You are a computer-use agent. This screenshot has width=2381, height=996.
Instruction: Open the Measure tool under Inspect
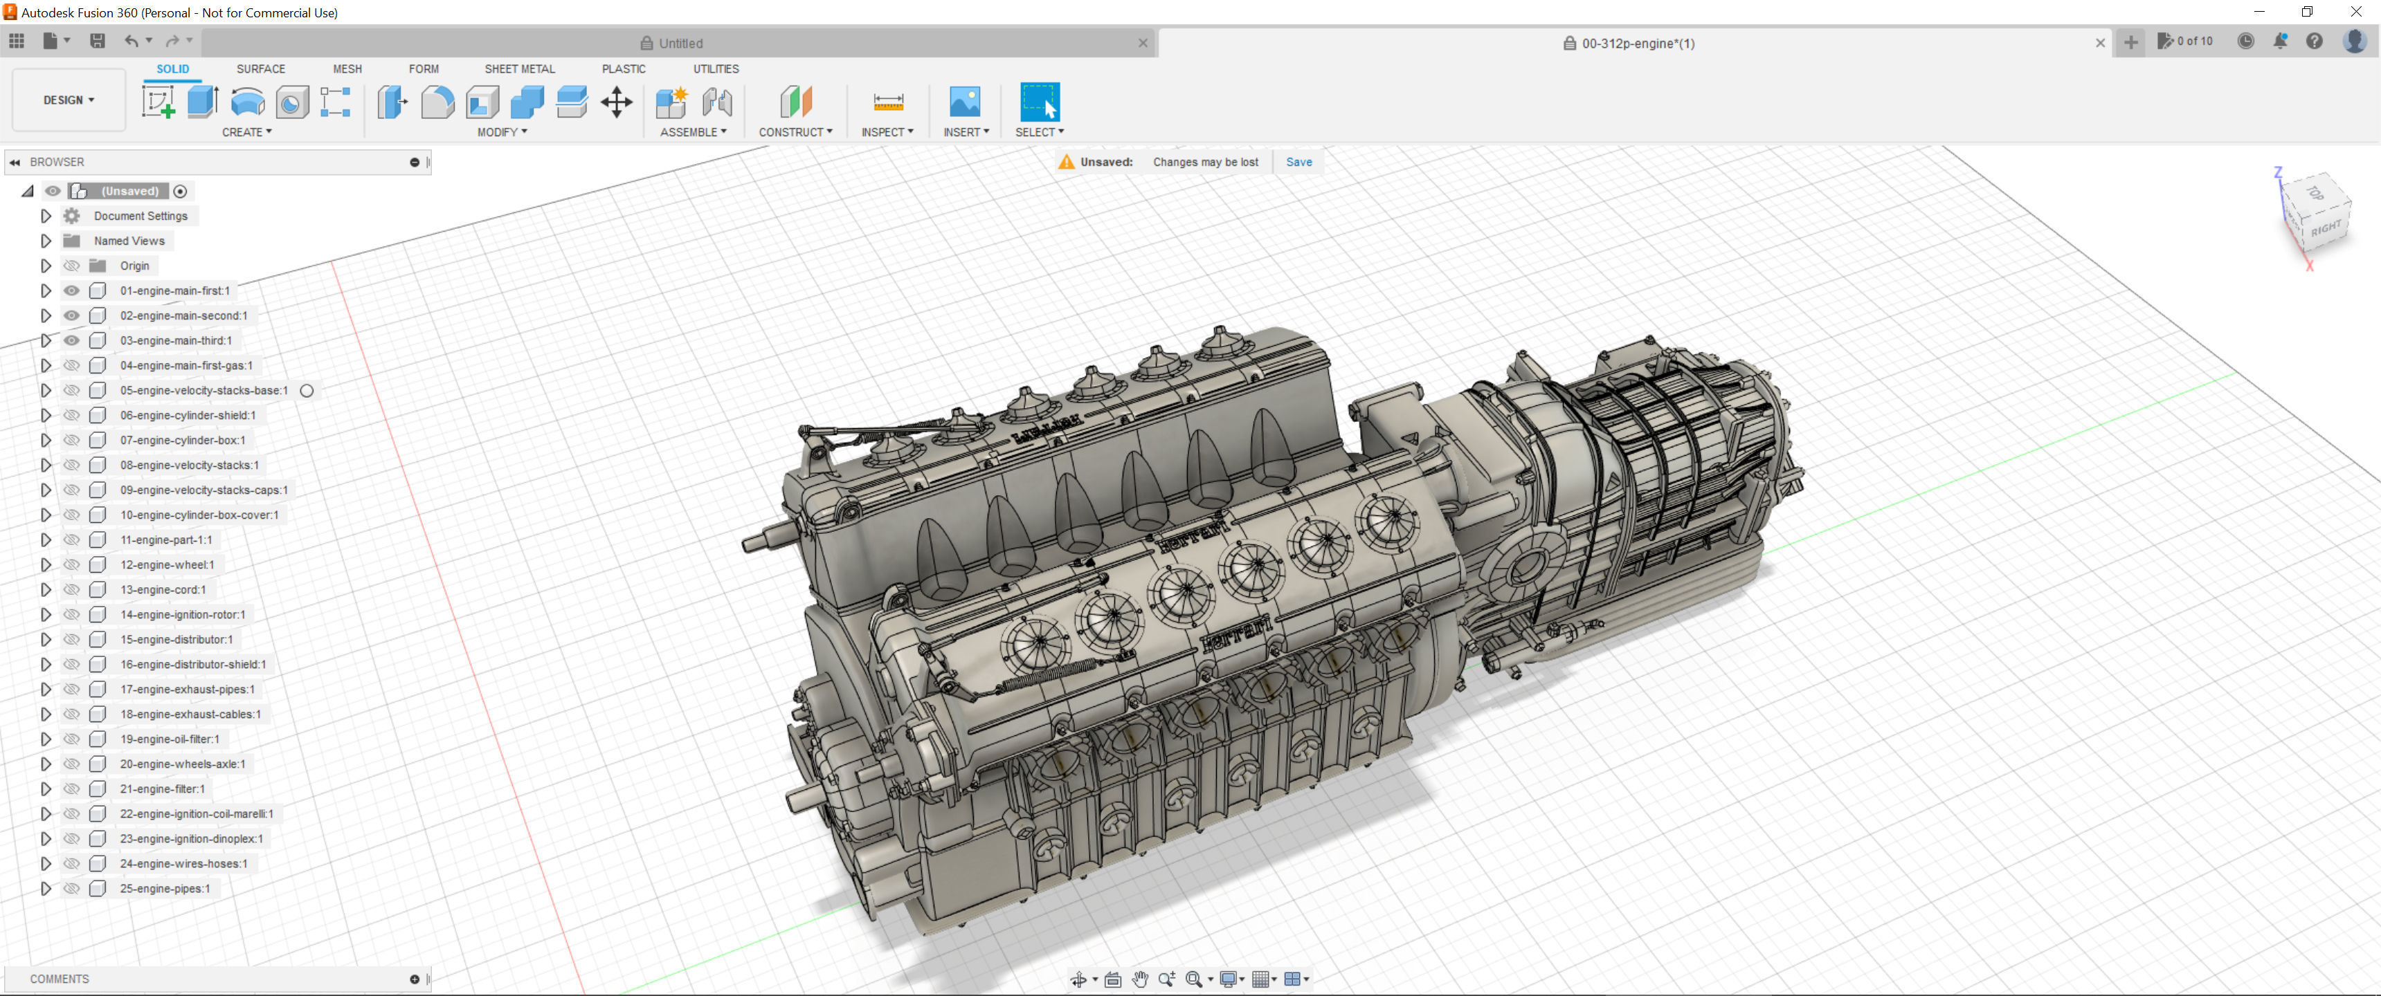[x=887, y=102]
